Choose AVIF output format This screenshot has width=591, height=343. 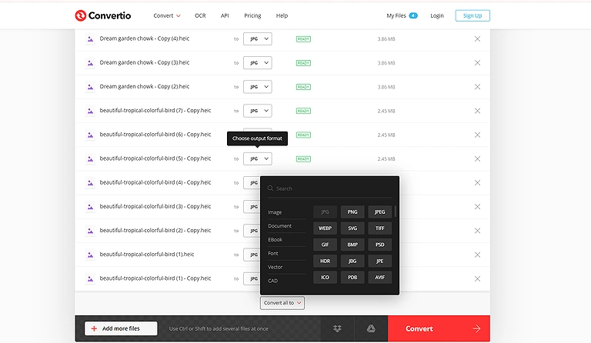[x=379, y=278]
